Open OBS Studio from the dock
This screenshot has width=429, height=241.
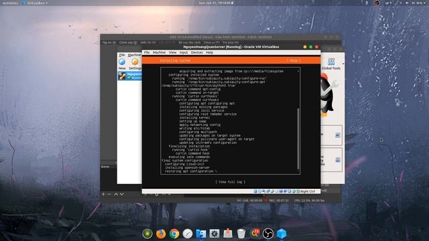268,234
